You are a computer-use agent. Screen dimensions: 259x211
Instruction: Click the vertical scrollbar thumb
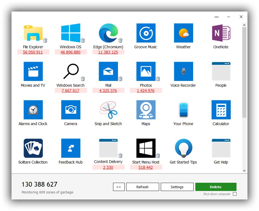244,72
